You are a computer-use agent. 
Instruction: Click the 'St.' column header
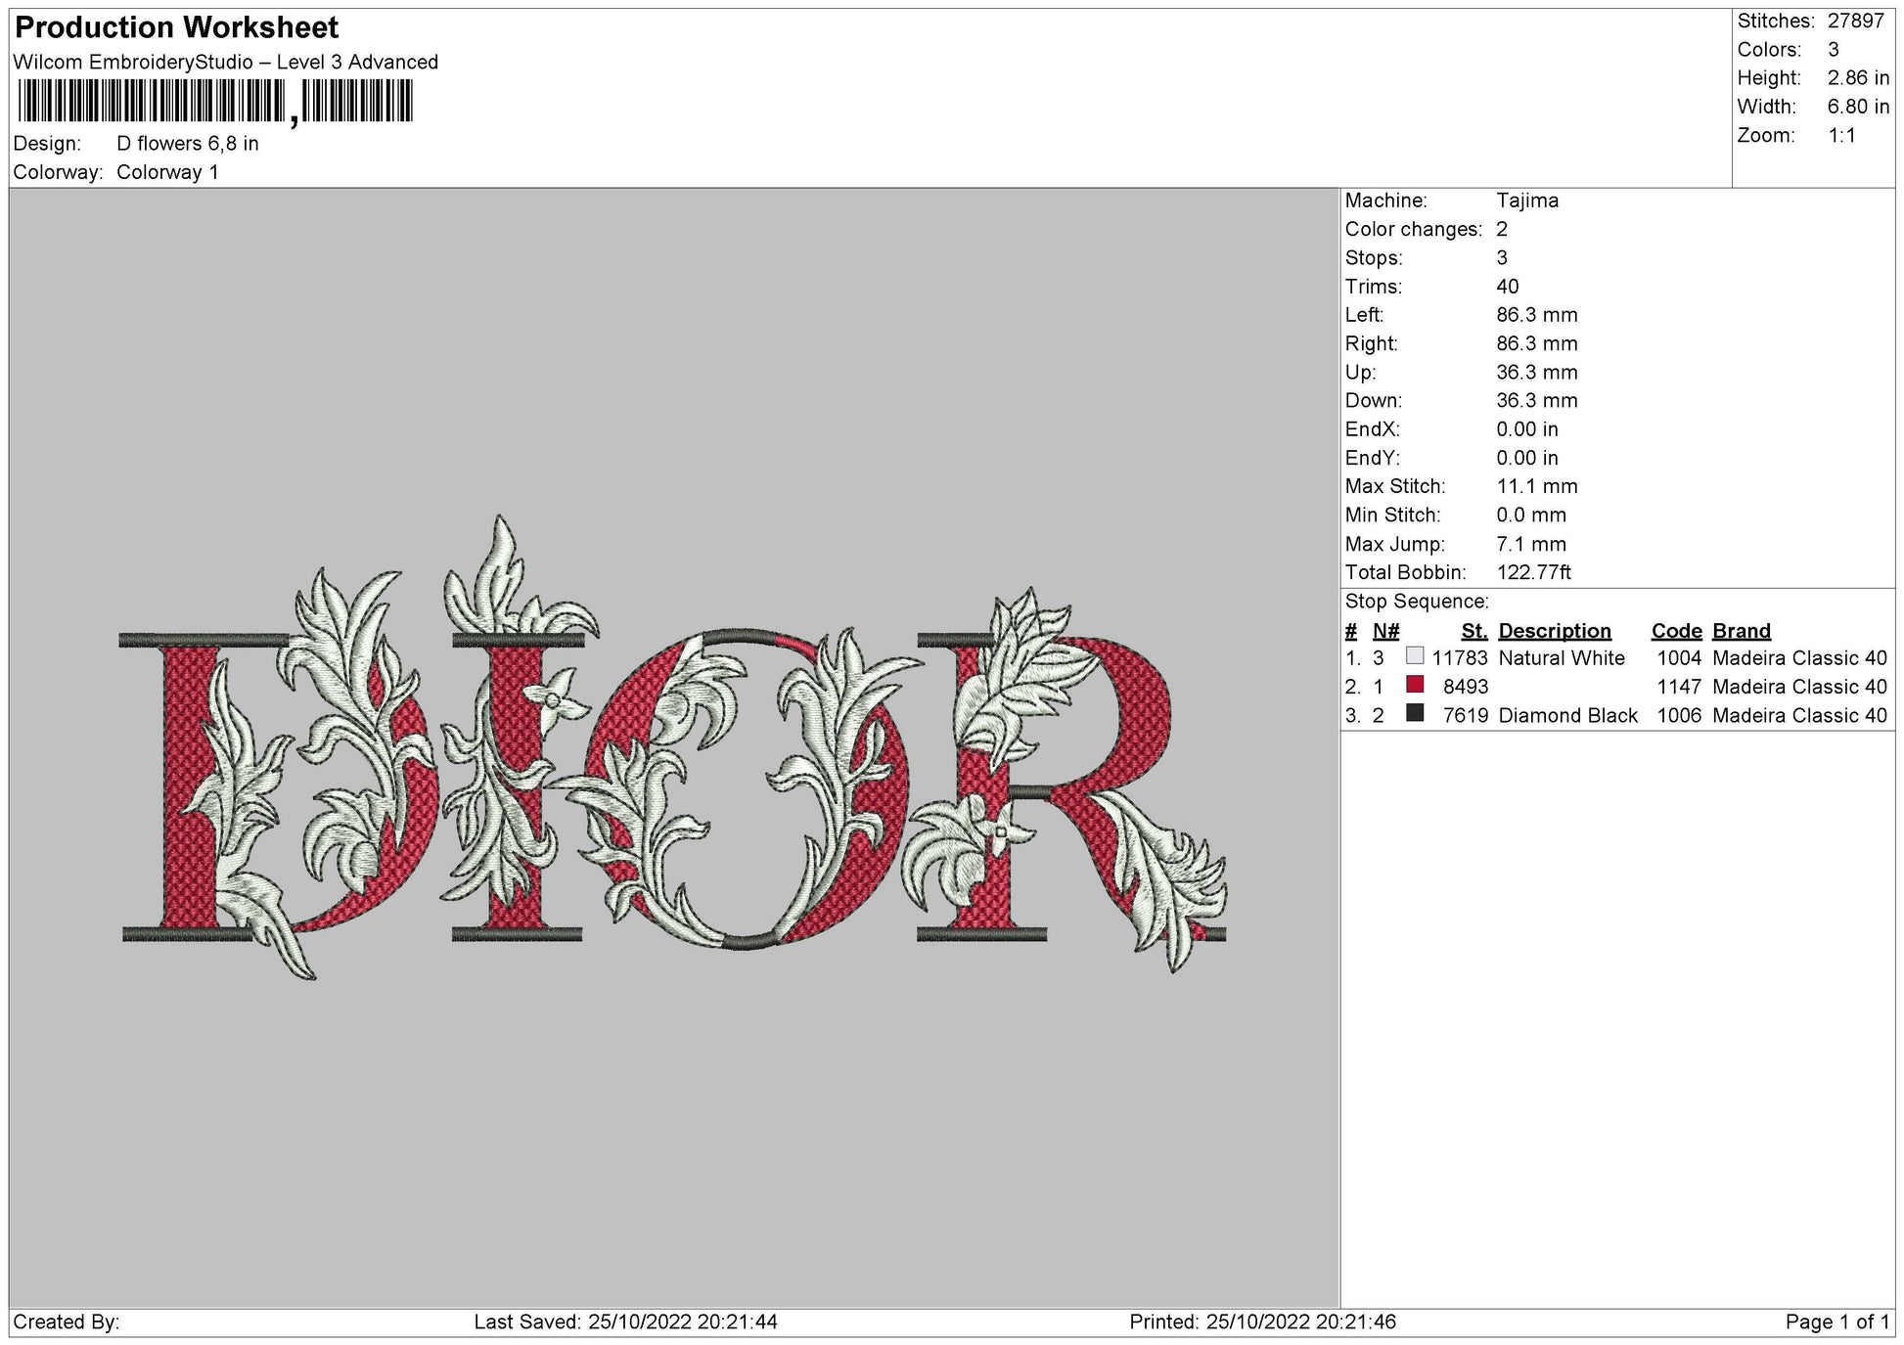(1474, 631)
